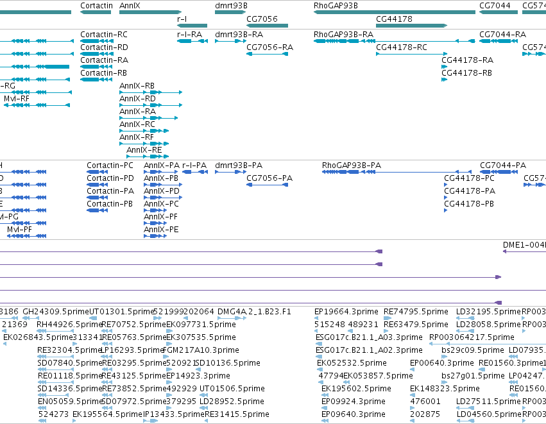Viewport: 546px width, 424px height.
Task: Select transcript AnnIX-RE
Action: [144, 150]
